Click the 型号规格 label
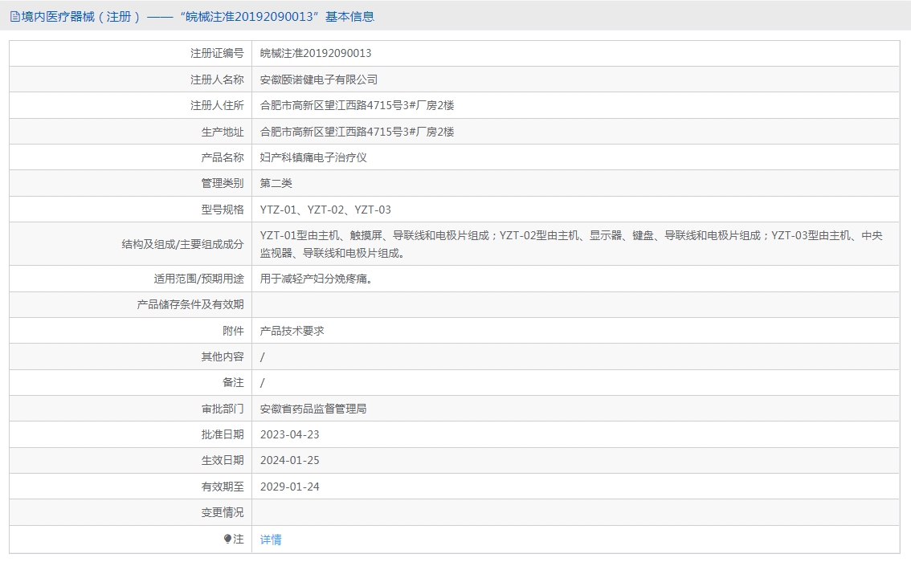The height and width of the screenshot is (562, 911). click(223, 210)
